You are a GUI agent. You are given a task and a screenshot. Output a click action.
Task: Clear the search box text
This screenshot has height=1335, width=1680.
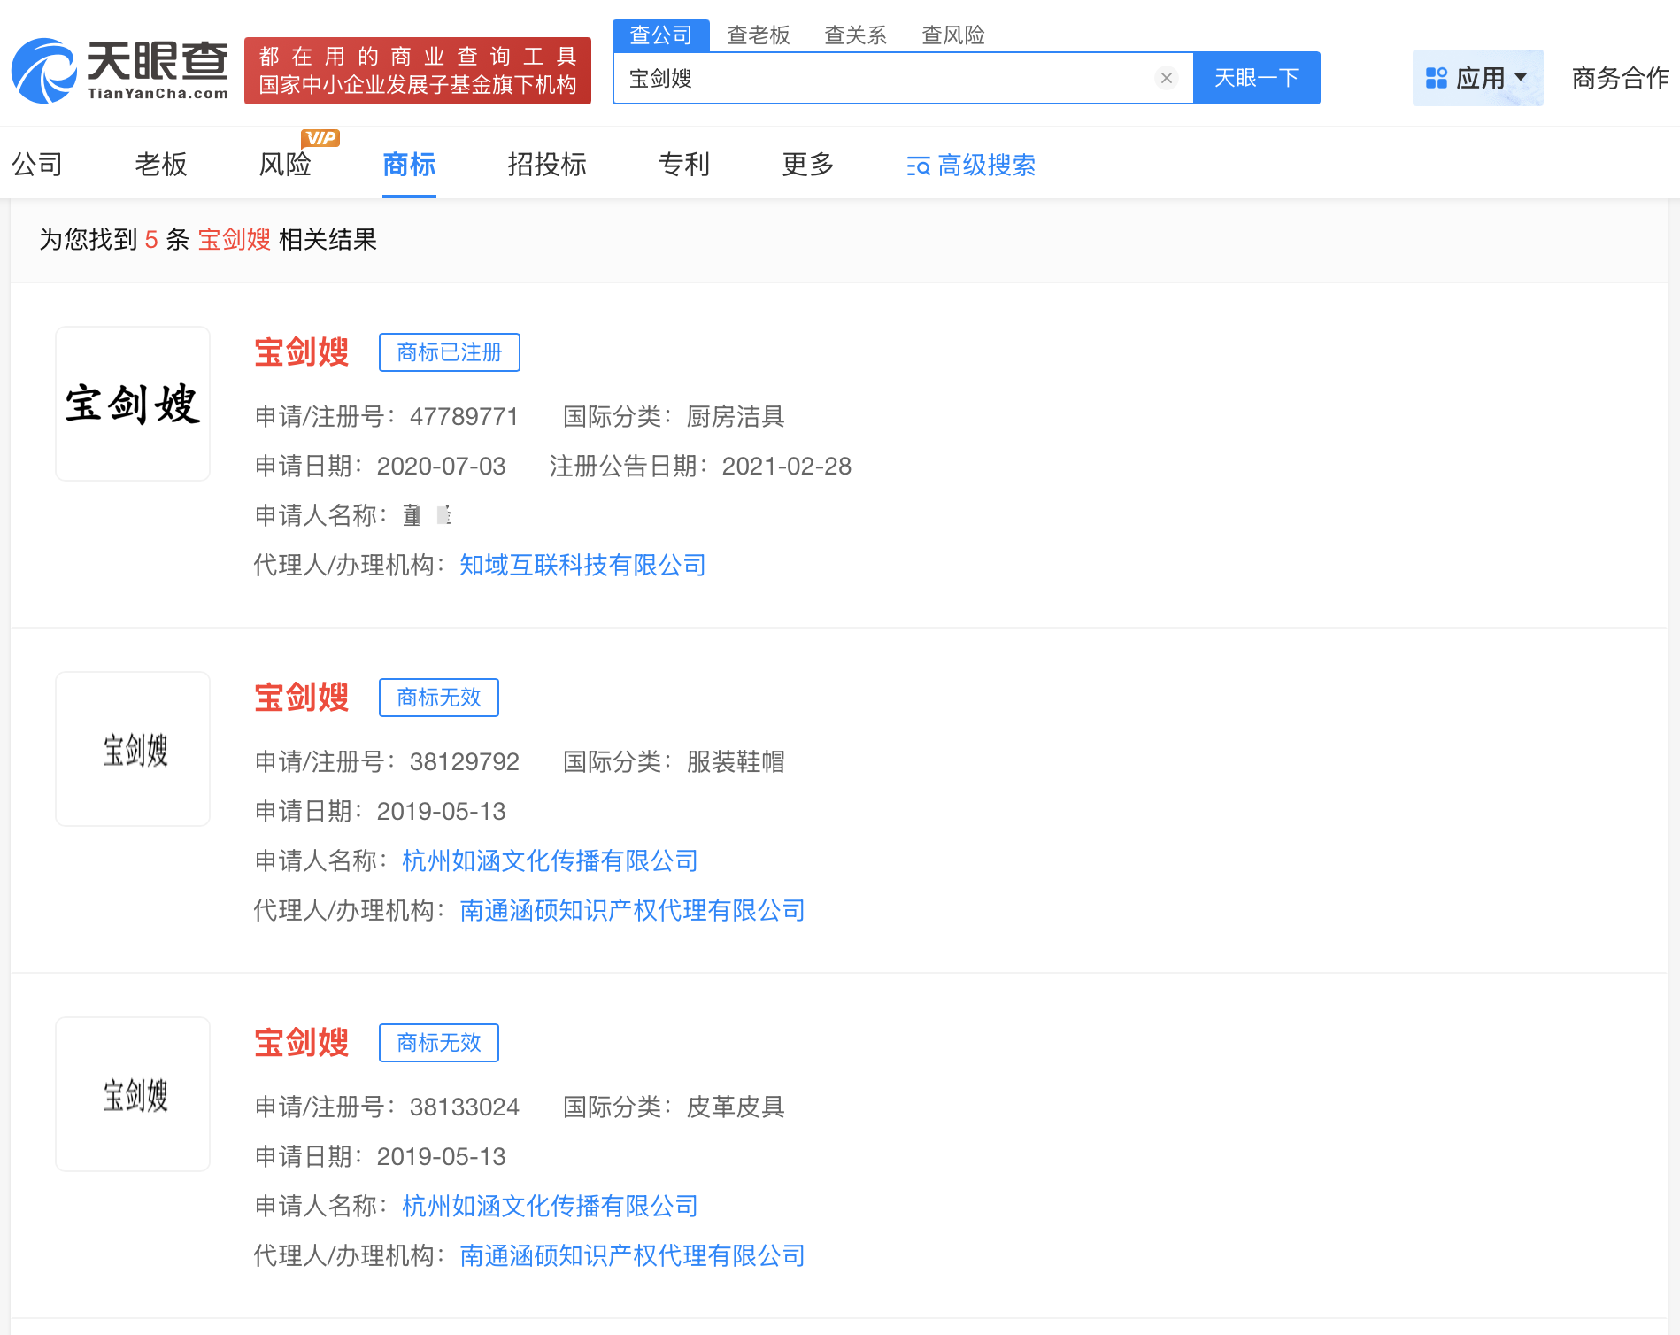click(1167, 78)
